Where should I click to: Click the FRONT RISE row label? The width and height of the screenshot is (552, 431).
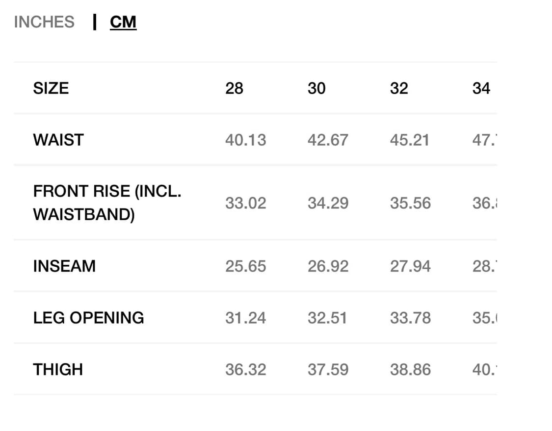107,203
